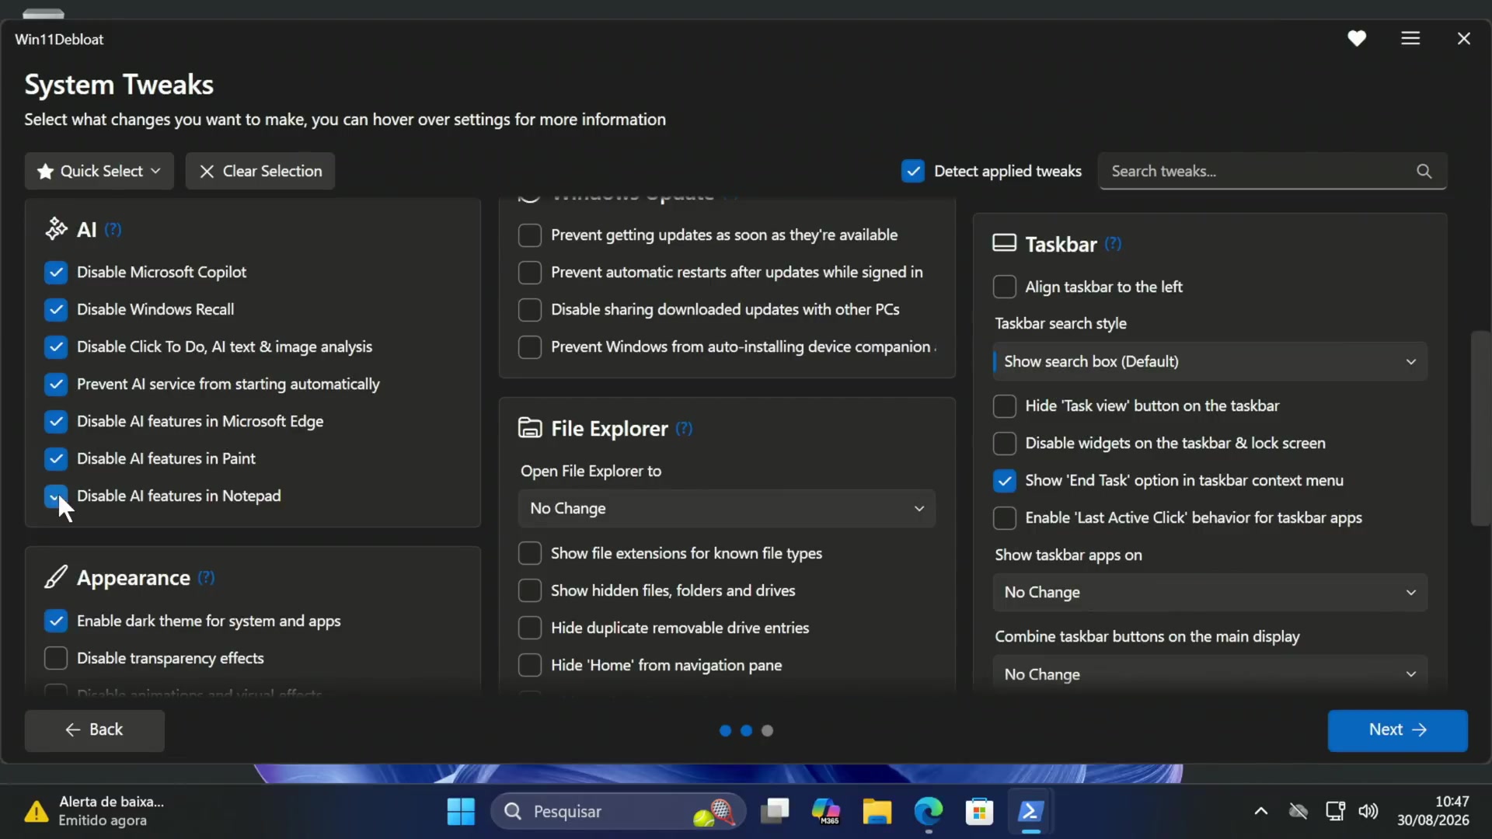Click the AI sparkle section icon

click(x=56, y=229)
